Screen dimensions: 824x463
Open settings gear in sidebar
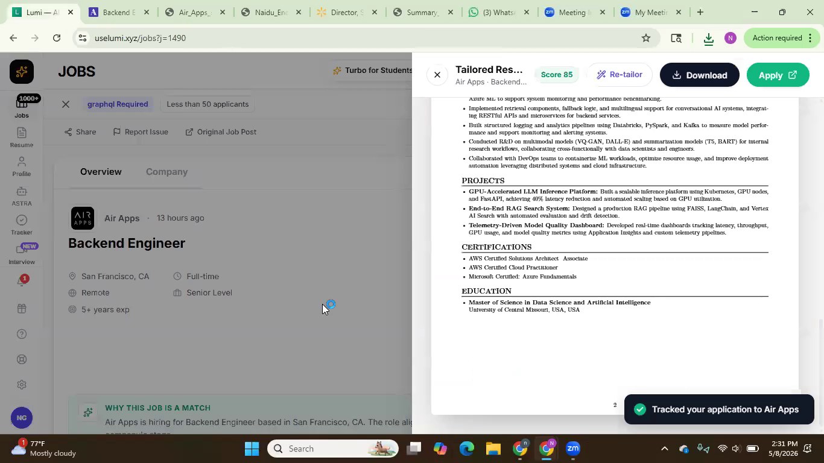coord(22,385)
